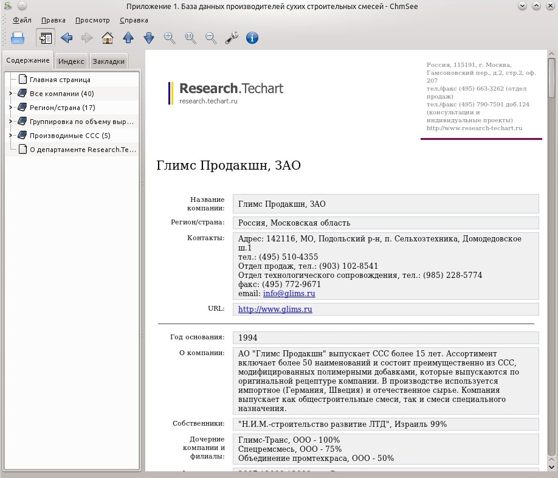Click the Print toolbar icon
The width and height of the screenshot is (558, 478).
coord(18,38)
